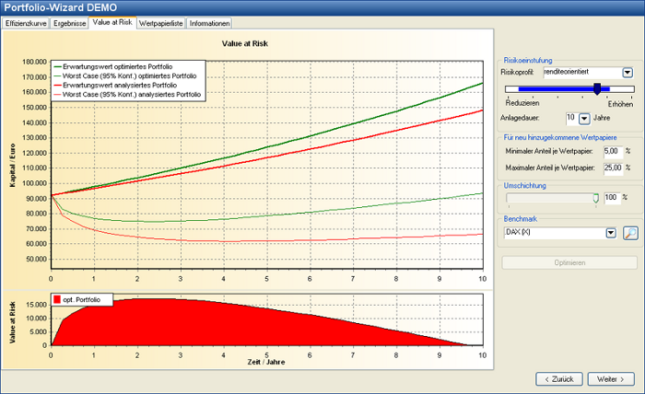The height and width of the screenshot is (394, 645).
Task: Click the Weiter button
Action: point(609,378)
